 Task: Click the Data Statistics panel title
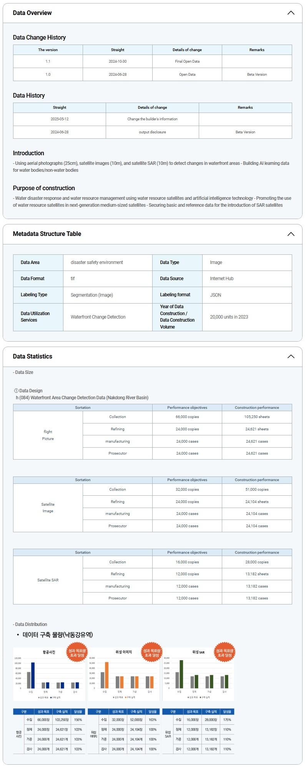(33, 357)
